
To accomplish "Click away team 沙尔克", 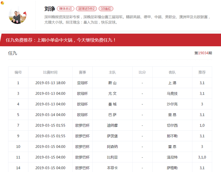I will 172,104.
